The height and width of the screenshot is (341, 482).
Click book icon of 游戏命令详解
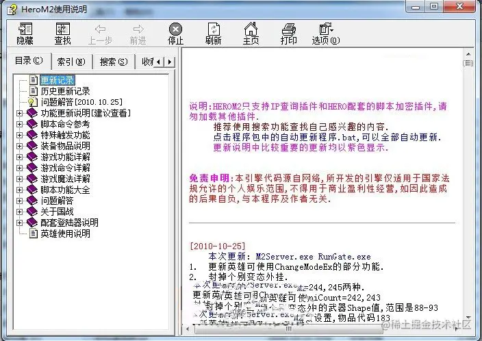coord(32,168)
